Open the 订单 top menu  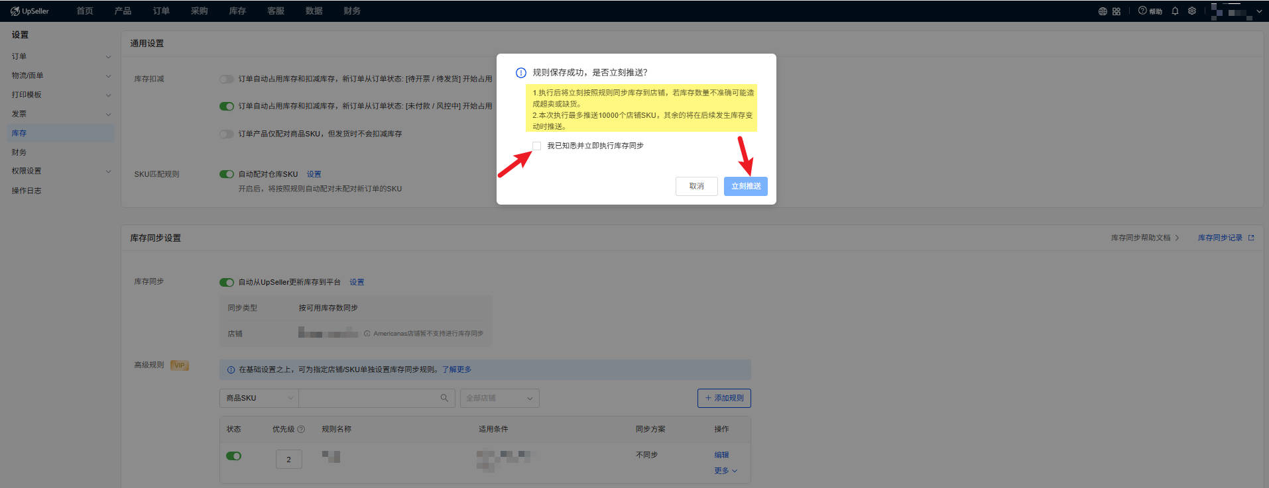(x=161, y=11)
